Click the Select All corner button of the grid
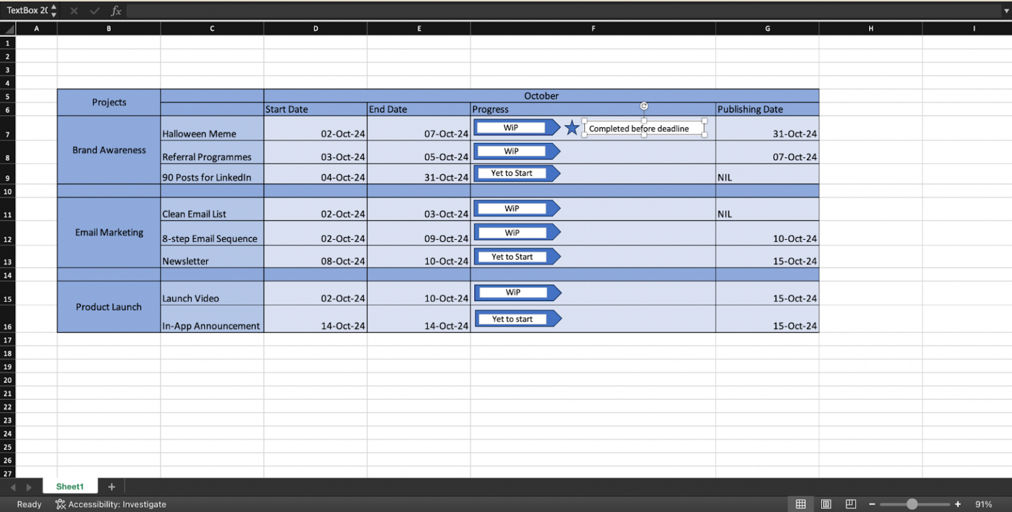 [x=7, y=28]
